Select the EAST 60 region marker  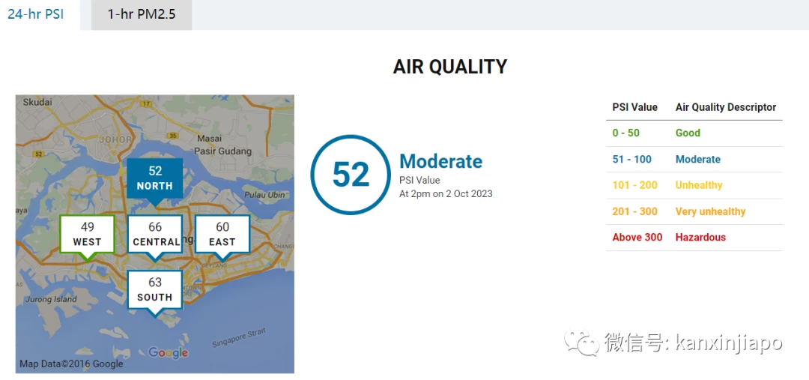point(222,235)
